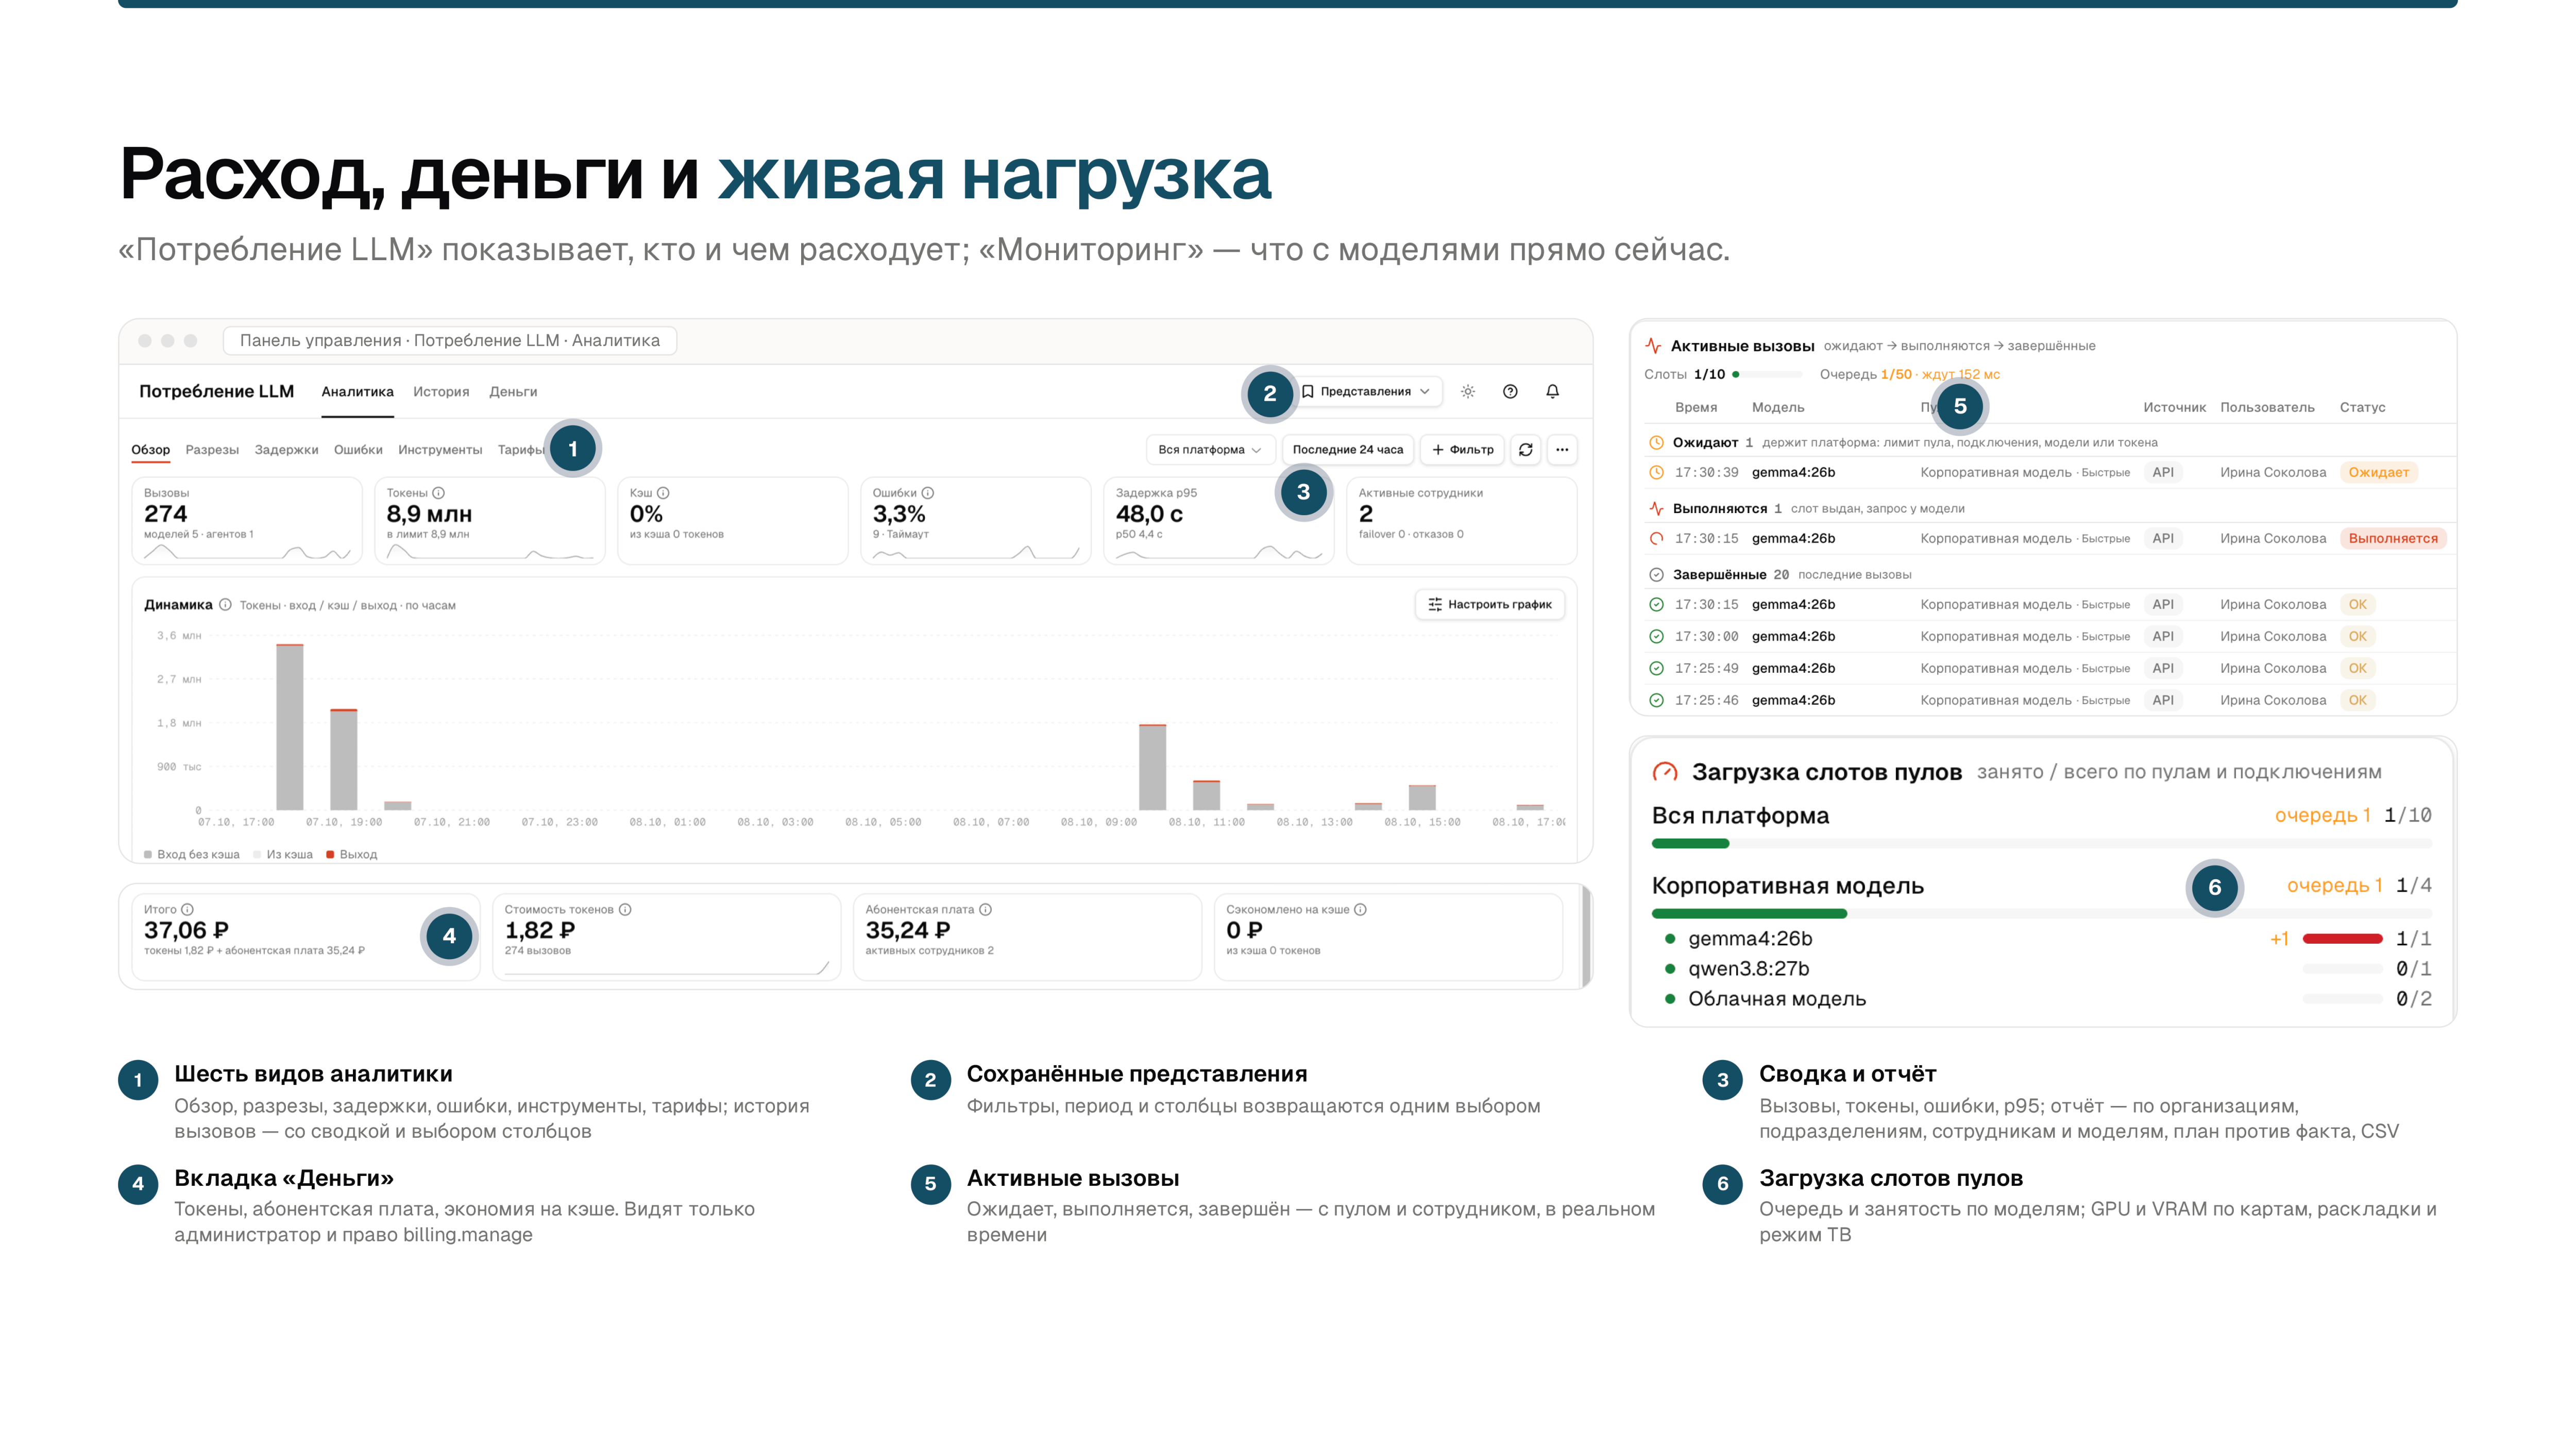Click the Ожидает status badge
Viewport: 2576px width, 1449px height.
pos(2378,473)
